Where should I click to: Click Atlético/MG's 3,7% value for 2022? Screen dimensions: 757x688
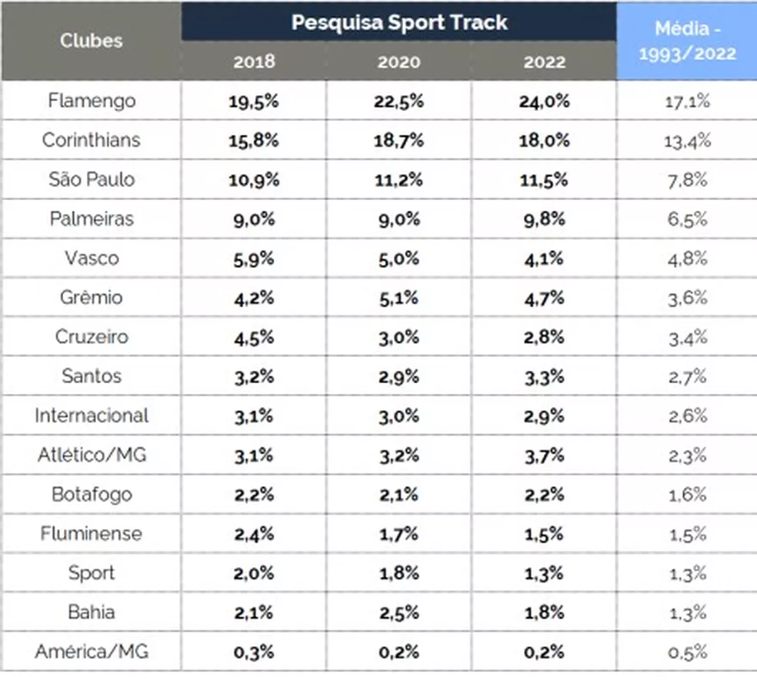(544, 455)
